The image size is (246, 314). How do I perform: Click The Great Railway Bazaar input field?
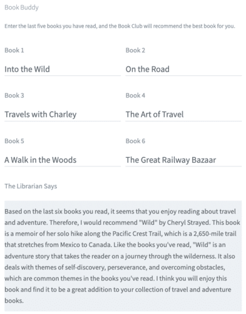click(183, 160)
